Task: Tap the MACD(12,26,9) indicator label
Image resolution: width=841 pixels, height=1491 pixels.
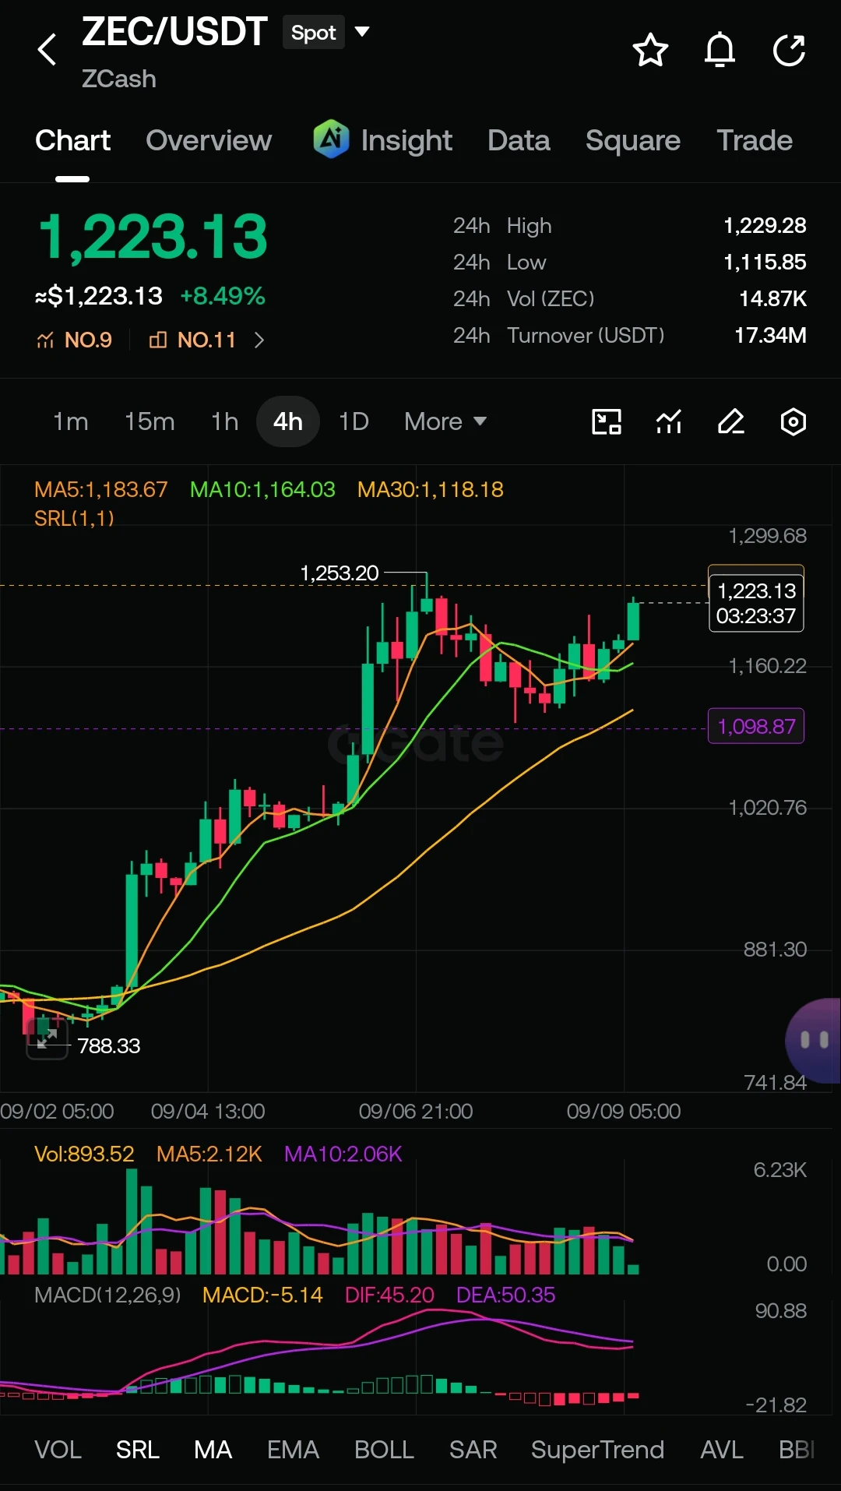Action: (107, 1295)
